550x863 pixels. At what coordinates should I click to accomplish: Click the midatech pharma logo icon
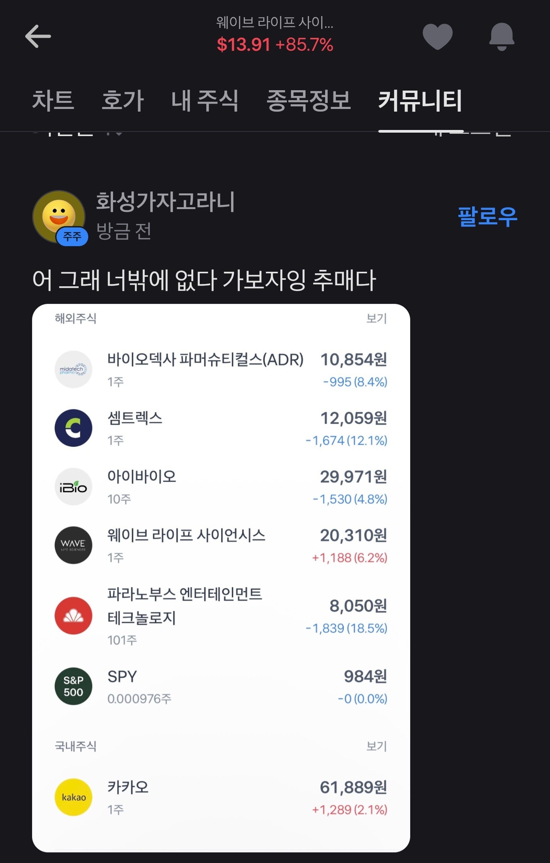pyautogui.click(x=73, y=370)
